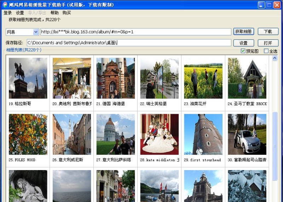The image size is (283, 202).
Task: Select album thumbnail 29. first stourhead
Action: click(203, 134)
